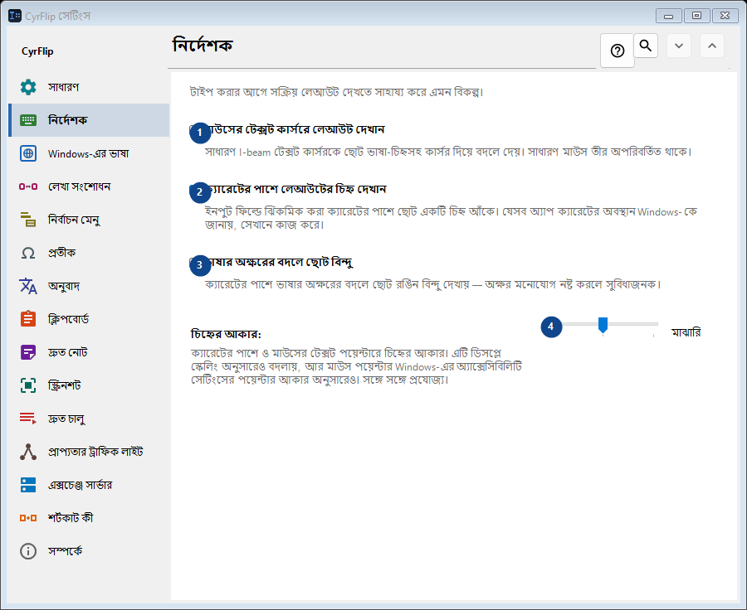Open the ক্লিপবোর্ড clipboard section
Viewport: 747px width, 610px height.
pyautogui.click(x=89, y=319)
